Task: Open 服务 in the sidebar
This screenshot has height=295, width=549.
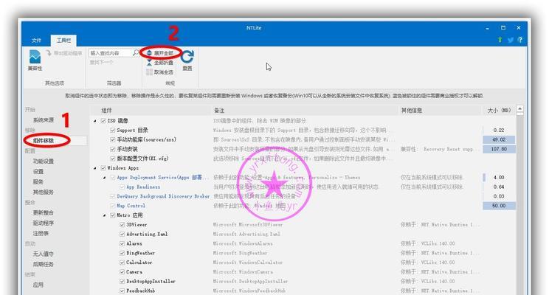Action: point(38,182)
